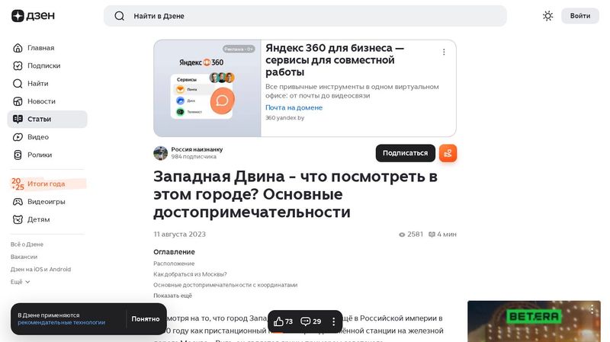610x342 pixels.
Task: Click the like thumbs-up icon
Action: (279, 321)
